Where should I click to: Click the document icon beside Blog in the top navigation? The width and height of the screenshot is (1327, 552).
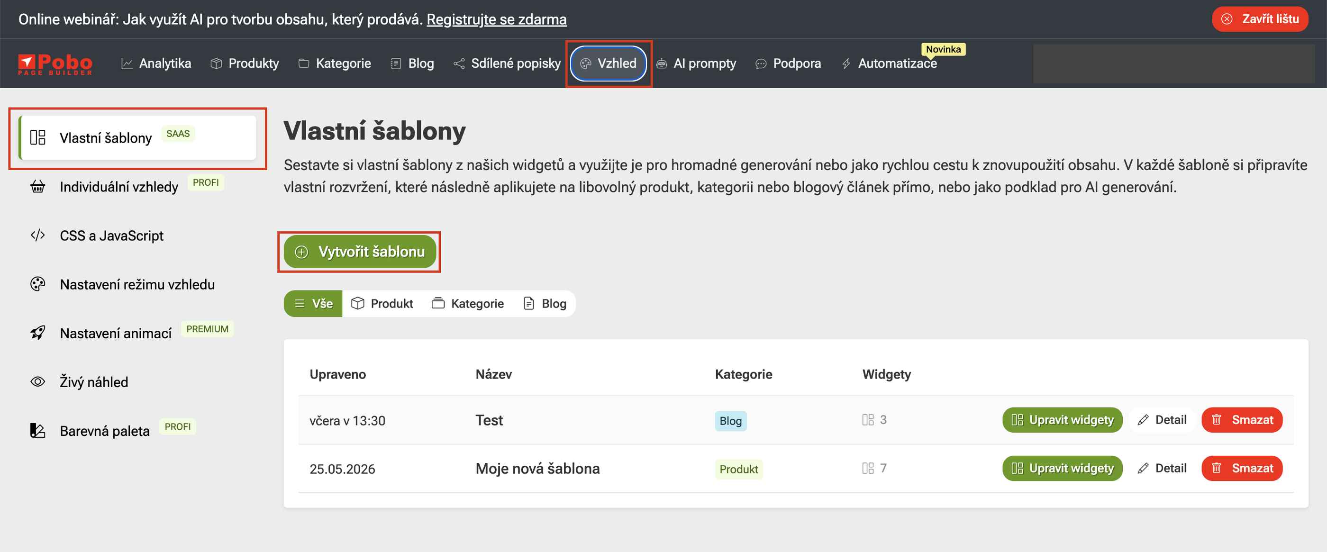396,63
